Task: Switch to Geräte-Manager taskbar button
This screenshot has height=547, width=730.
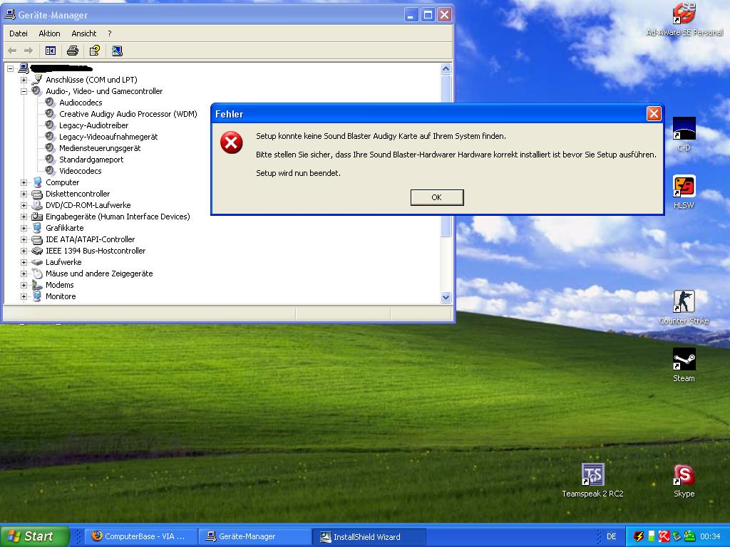Action: click(255, 536)
